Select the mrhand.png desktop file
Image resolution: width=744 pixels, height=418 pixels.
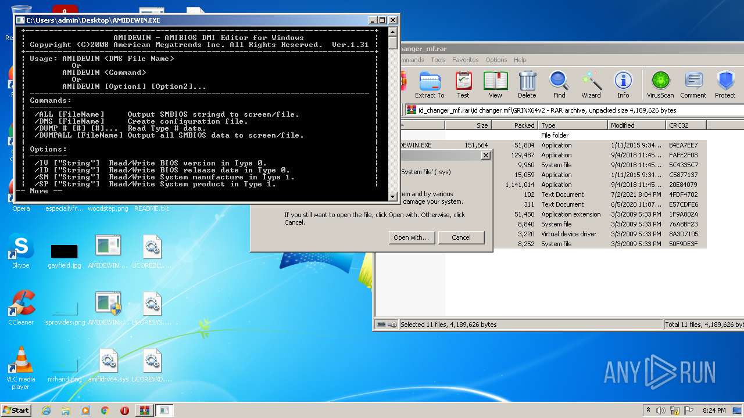click(x=65, y=369)
